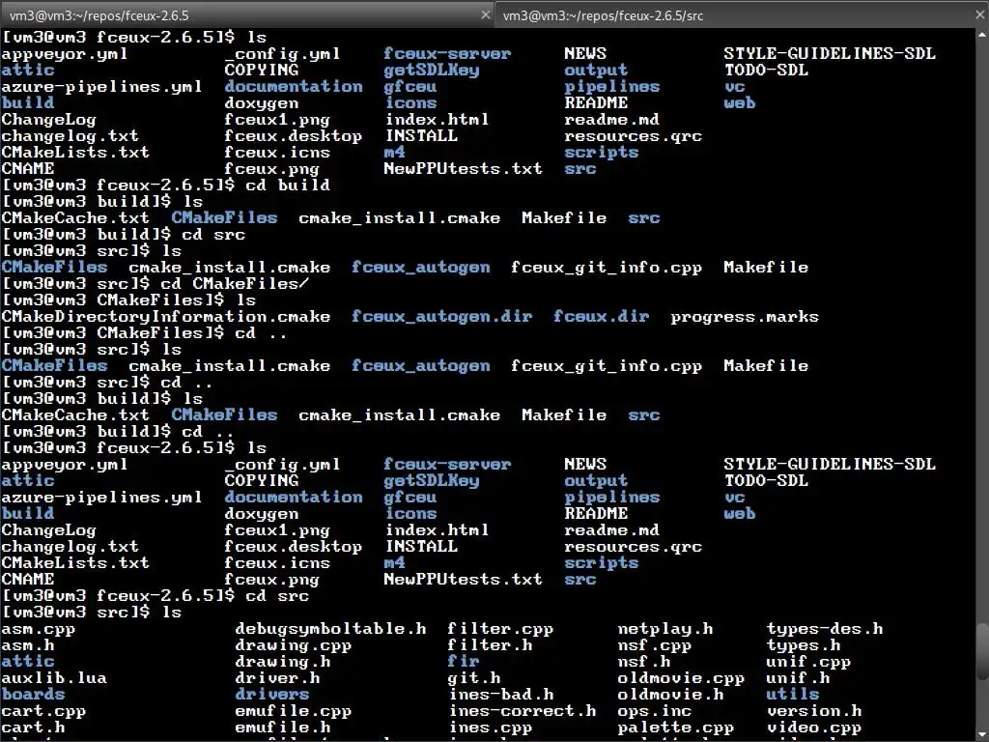This screenshot has height=742, width=989.
Task: Click the ines-correct.h file name
Action: [522, 711]
